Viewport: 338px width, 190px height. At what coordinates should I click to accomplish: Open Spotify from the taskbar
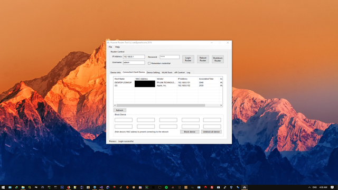click(x=166, y=187)
